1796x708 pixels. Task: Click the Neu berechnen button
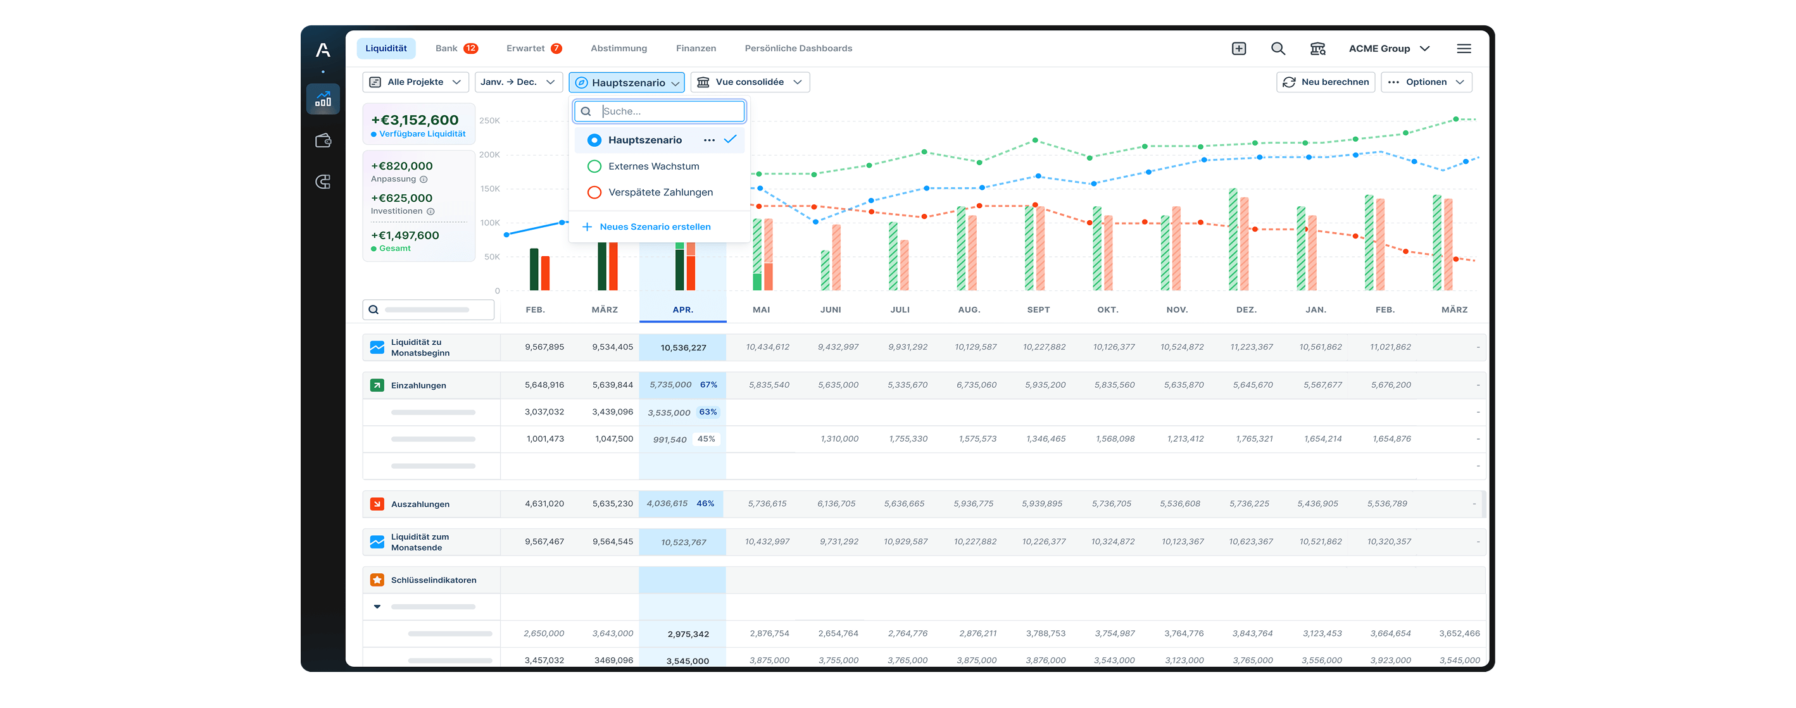[1325, 82]
